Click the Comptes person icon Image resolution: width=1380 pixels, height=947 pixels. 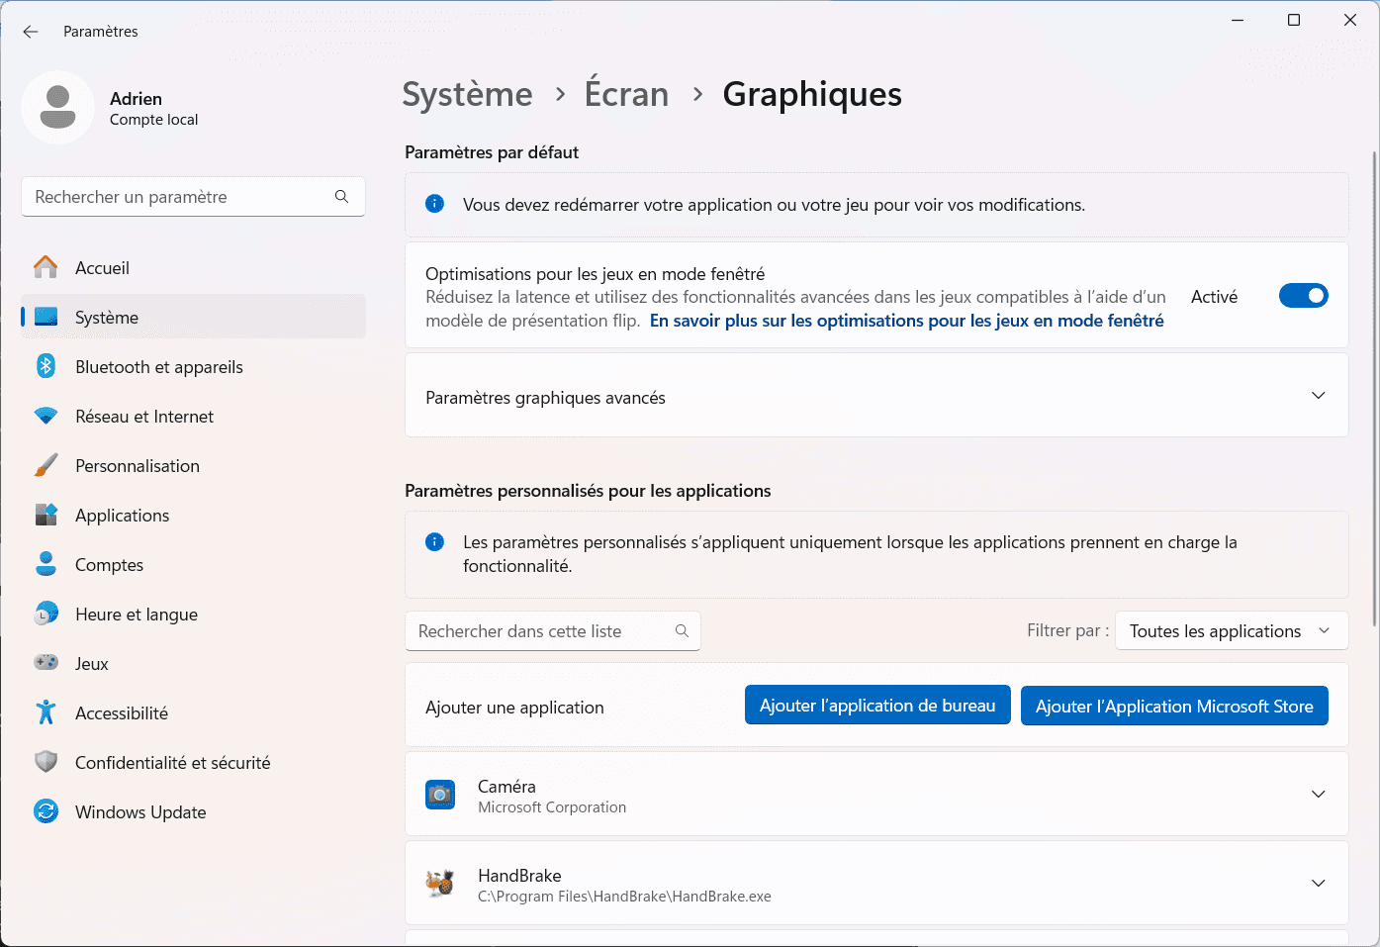point(46,564)
